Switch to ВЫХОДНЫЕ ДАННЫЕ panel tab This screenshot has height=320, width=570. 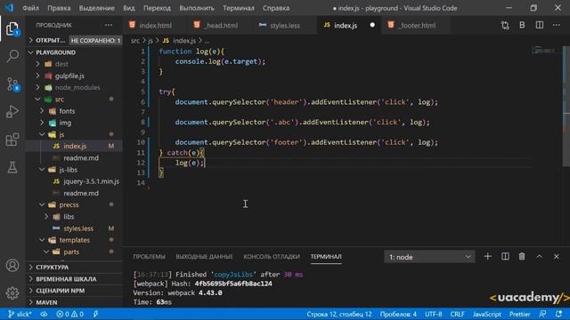[204, 257]
